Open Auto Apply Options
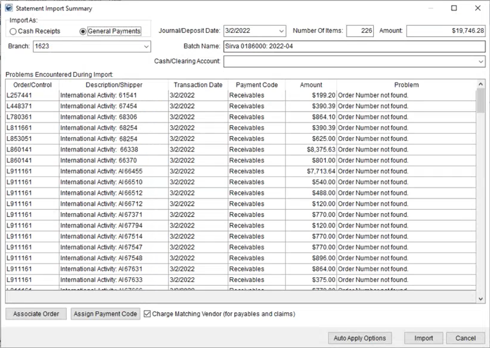This screenshot has width=490, height=348. point(359,338)
